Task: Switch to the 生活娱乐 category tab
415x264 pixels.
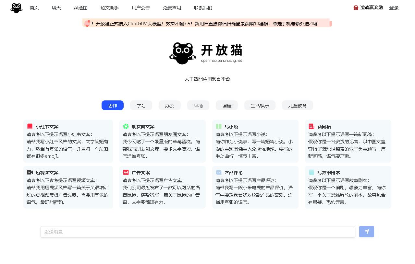Action: [x=260, y=105]
